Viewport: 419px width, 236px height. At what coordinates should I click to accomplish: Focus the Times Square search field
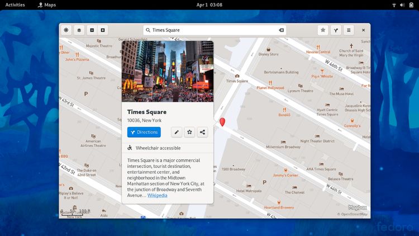point(215,30)
